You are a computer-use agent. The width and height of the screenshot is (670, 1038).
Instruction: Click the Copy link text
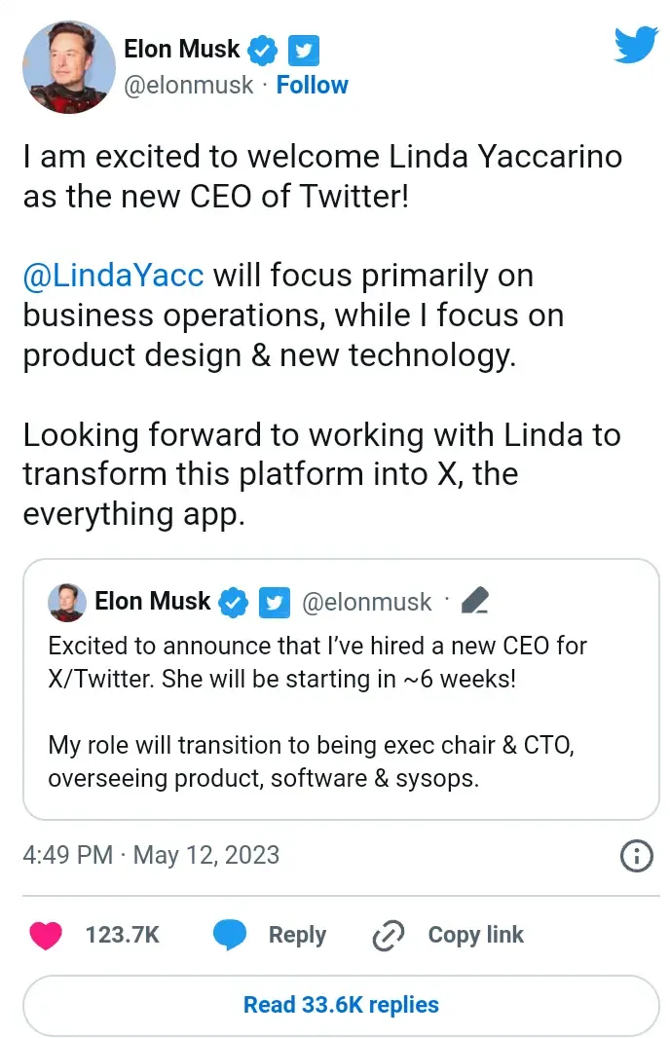pyautogui.click(x=475, y=935)
